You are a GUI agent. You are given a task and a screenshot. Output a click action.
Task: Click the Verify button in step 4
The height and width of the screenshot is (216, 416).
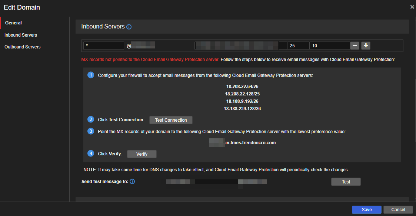(142, 154)
